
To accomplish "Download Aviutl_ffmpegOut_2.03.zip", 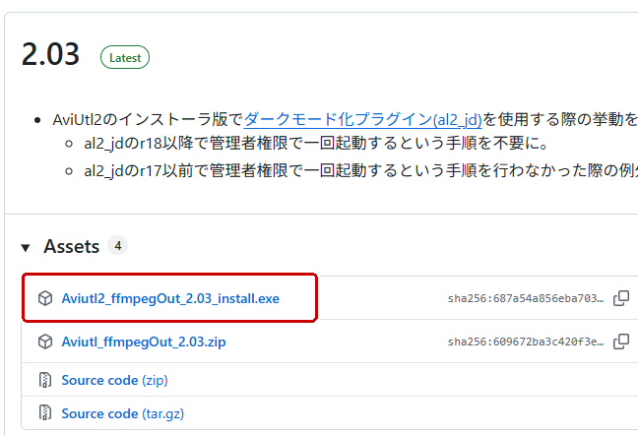I will pos(144,343).
